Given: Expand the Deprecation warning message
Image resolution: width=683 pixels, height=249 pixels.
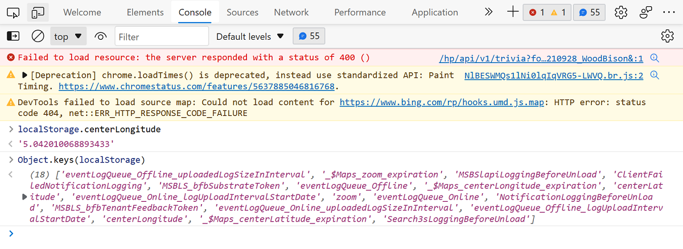Looking at the screenshot, I should click(x=24, y=75).
